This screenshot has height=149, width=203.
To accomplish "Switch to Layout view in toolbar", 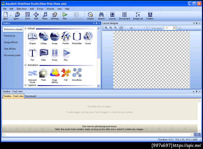I will pyautogui.click(x=112, y=16).
